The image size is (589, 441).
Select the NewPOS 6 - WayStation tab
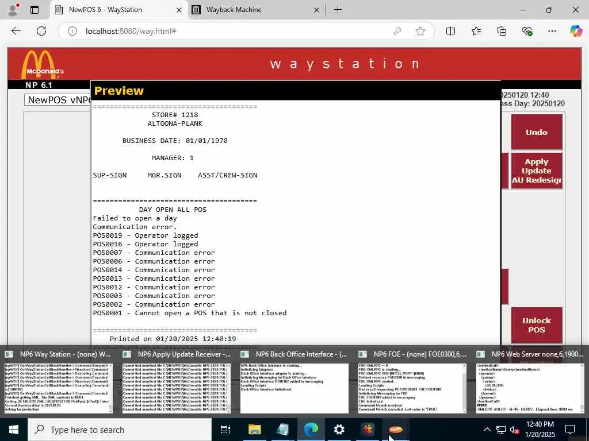[x=118, y=10]
